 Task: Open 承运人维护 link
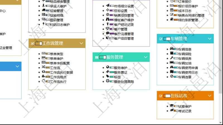pyautogui.click(x=58, y=6)
